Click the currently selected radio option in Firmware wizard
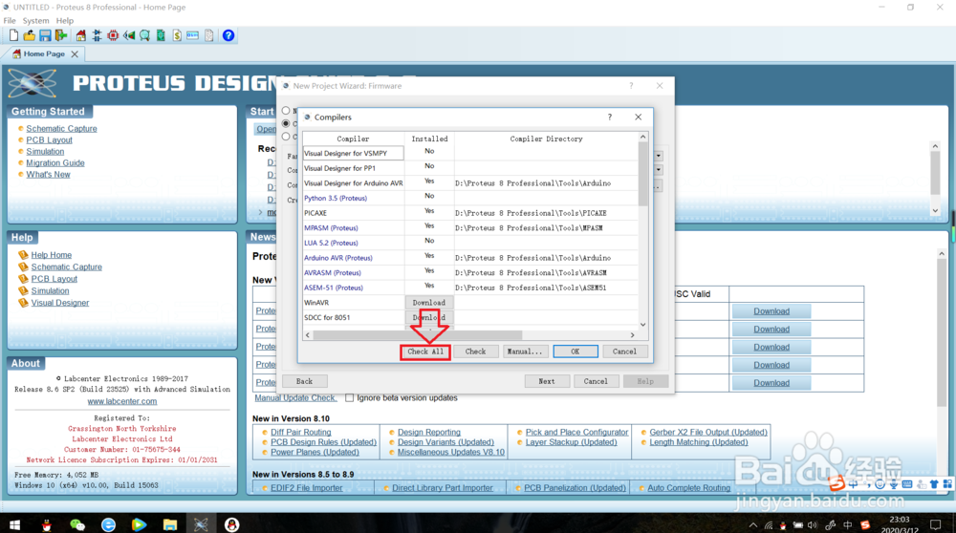Viewport: 956px width, 533px height. point(286,123)
